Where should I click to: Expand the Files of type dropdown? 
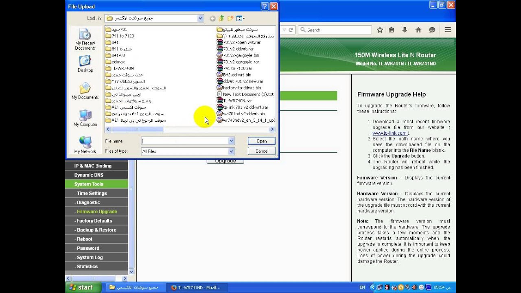(x=231, y=151)
